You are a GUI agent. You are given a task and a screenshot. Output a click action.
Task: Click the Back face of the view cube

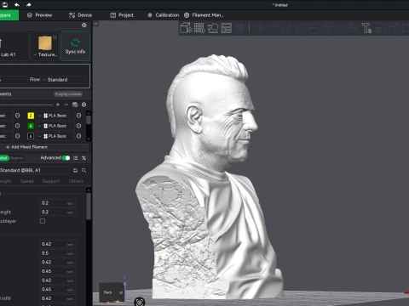[x=108, y=292]
